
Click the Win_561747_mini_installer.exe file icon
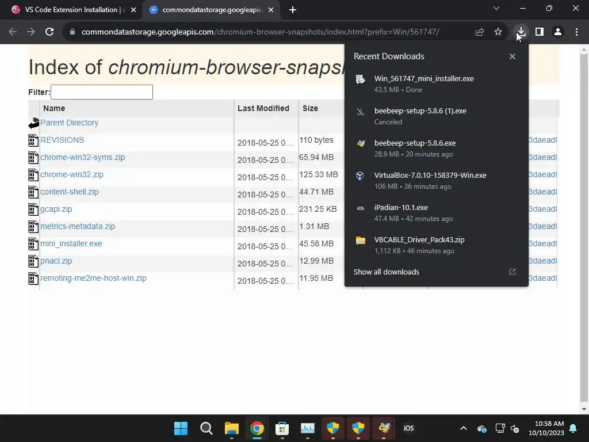(360, 79)
